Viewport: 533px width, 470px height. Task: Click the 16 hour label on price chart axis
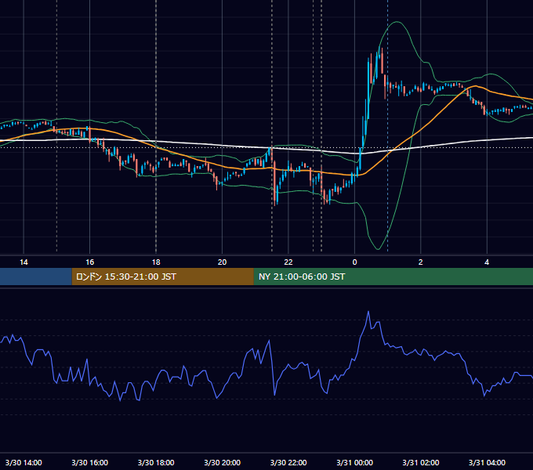tap(89, 262)
